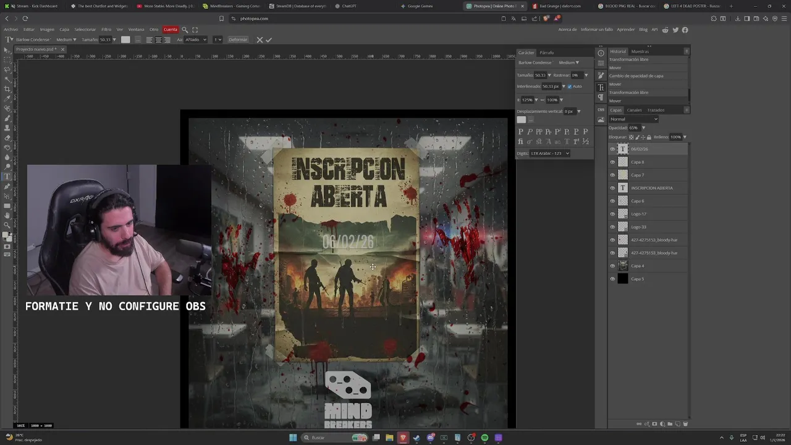Image resolution: width=791 pixels, height=445 pixels.
Task: Select the Type tool in the toolbar
Action: (x=7, y=177)
